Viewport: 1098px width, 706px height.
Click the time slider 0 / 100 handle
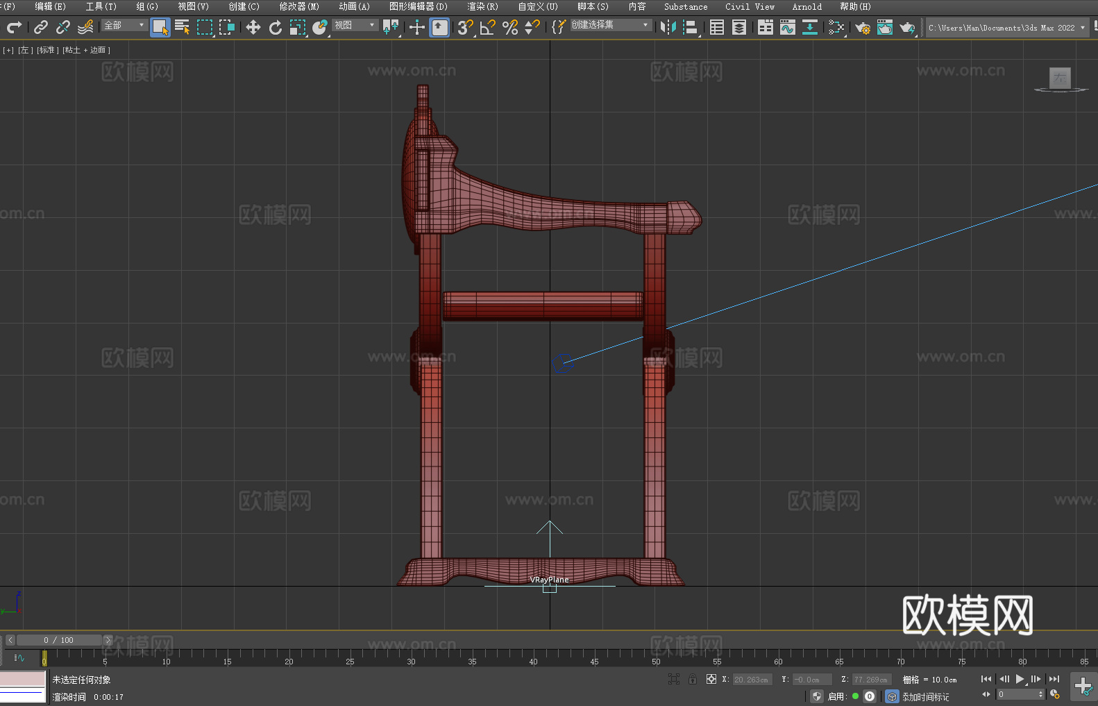pos(59,640)
